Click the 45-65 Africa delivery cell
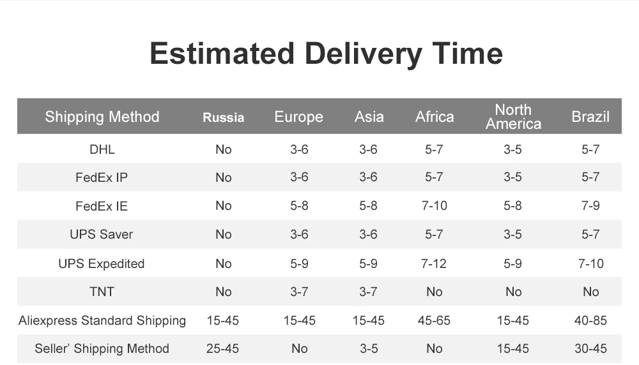Image resolution: width=639 pixels, height=365 pixels. point(434,320)
